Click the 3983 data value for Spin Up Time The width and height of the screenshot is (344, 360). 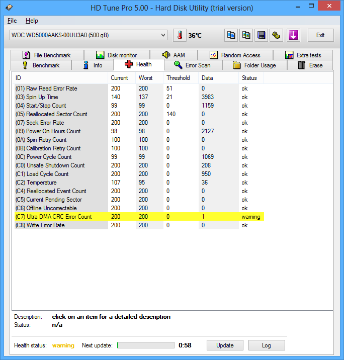point(208,97)
